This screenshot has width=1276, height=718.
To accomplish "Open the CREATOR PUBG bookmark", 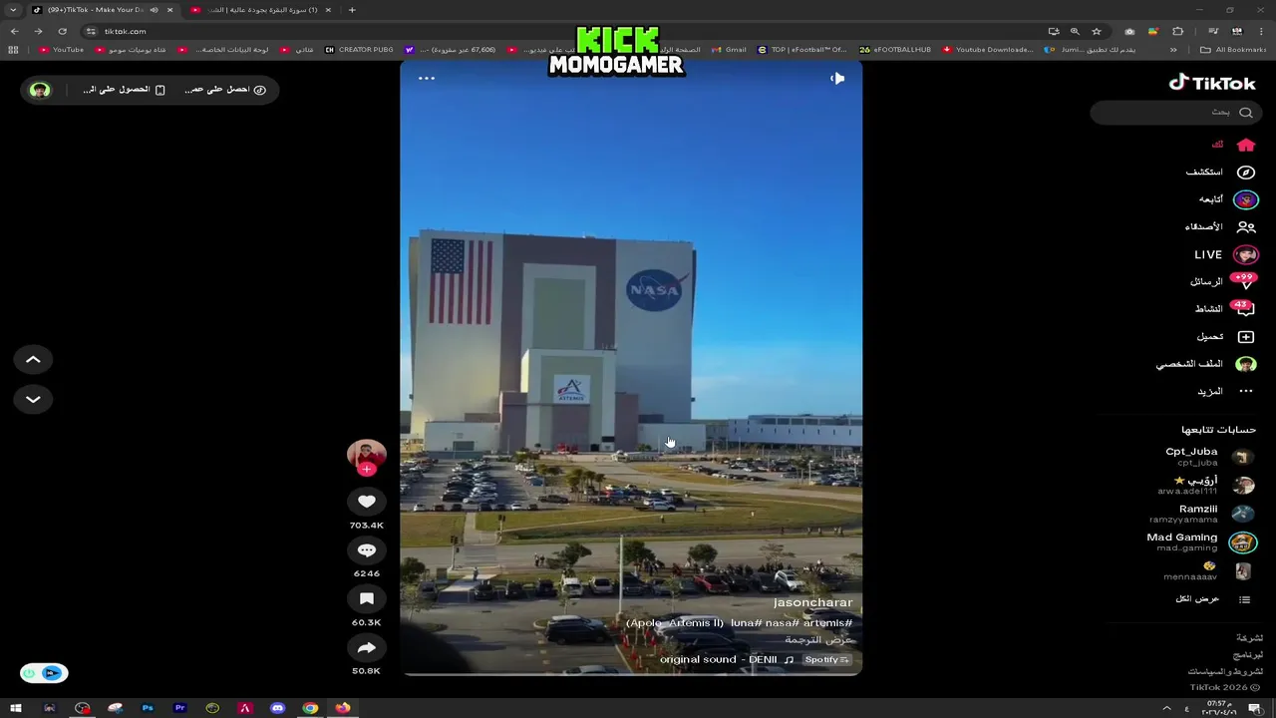I will pyautogui.click(x=359, y=50).
